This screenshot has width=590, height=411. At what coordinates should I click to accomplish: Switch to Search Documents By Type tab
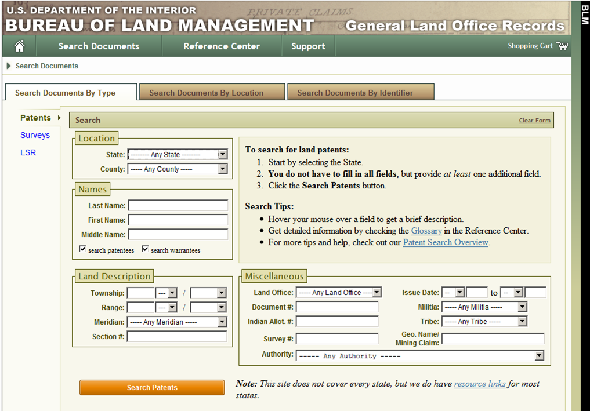[71, 93]
